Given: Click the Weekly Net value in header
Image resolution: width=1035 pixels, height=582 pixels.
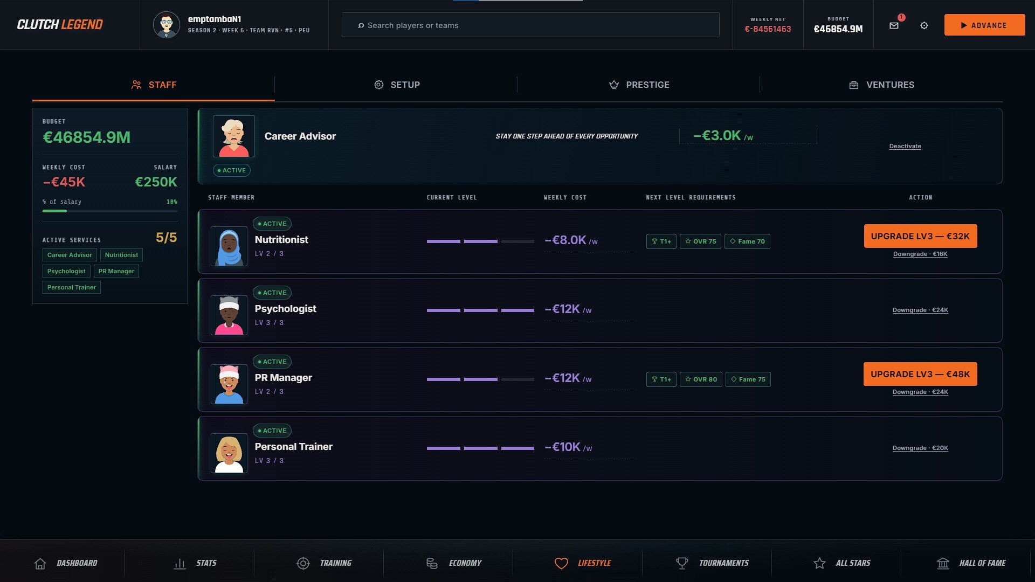Looking at the screenshot, I should 768,29.
